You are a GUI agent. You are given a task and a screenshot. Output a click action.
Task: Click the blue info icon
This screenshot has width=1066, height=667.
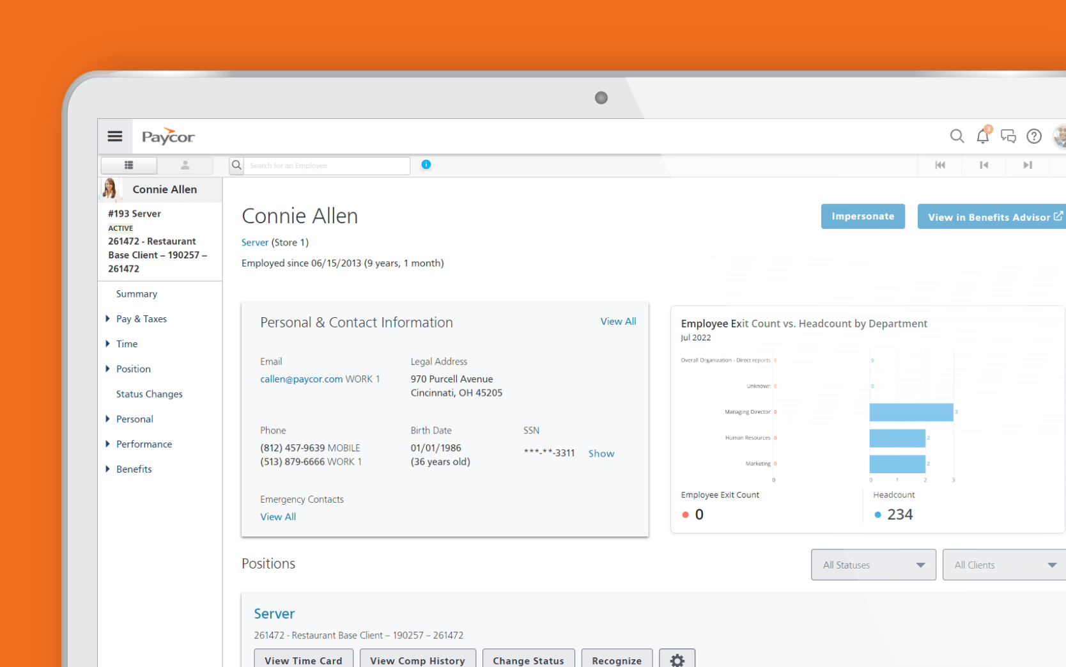point(426,164)
